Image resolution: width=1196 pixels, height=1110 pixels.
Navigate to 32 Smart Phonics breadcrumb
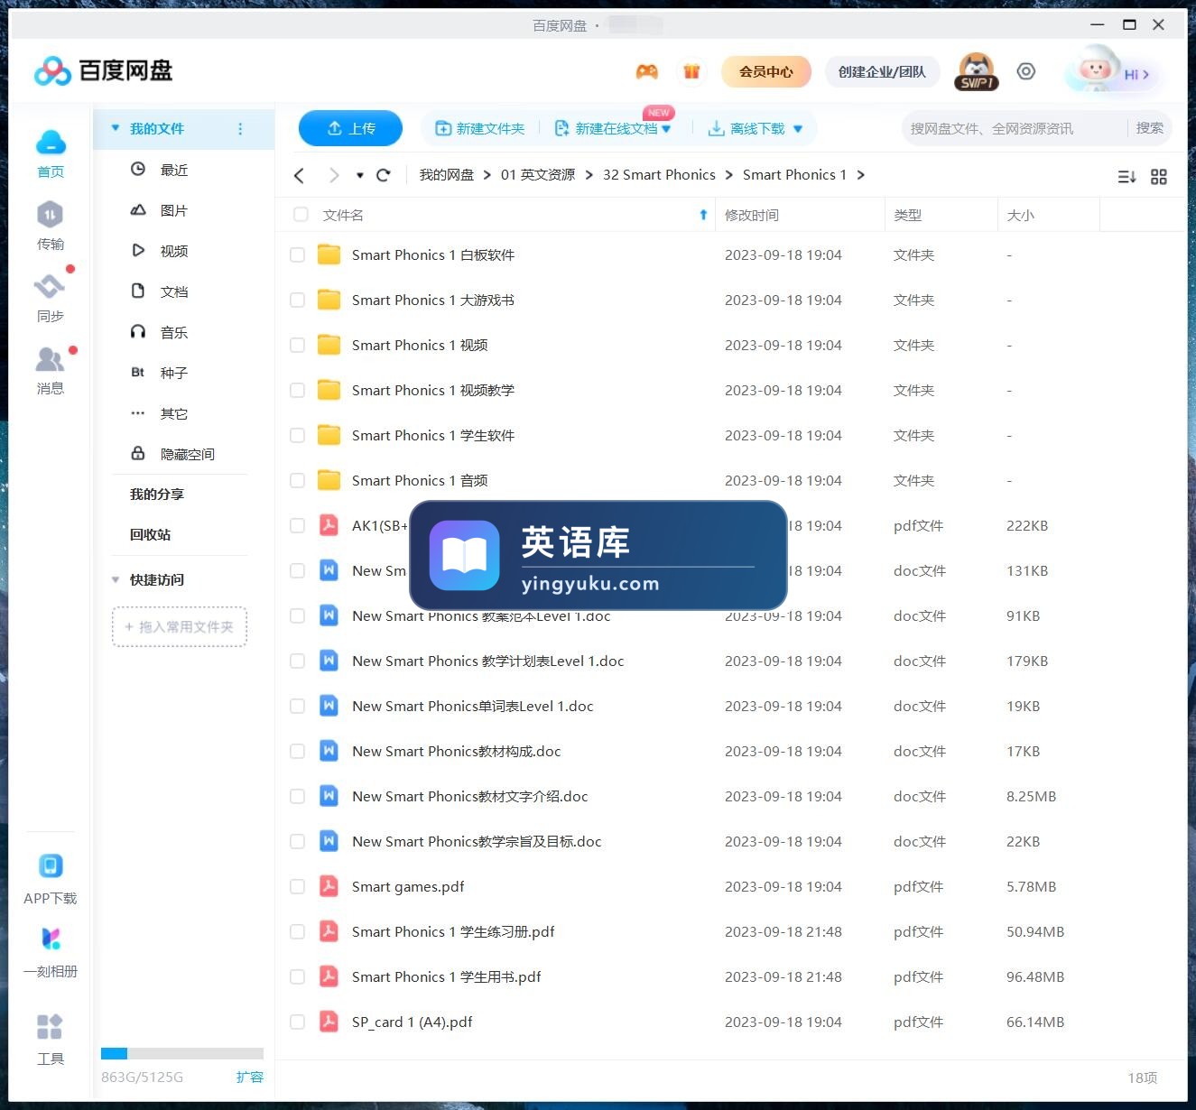(x=659, y=175)
